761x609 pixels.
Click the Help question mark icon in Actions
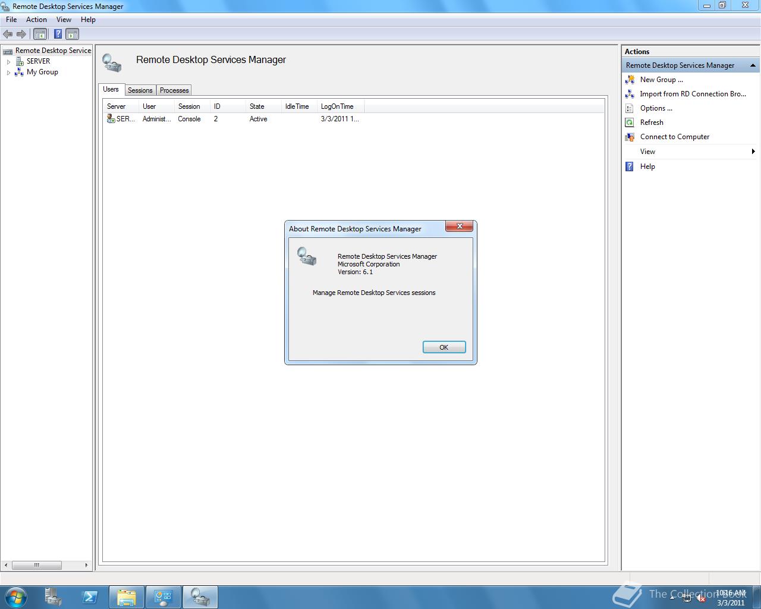coord(630,167)
